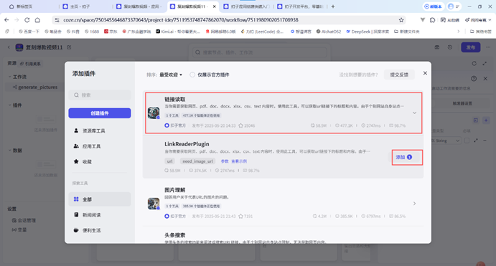
Task: Click the browser address bar URL
Action: pos(181,20)
